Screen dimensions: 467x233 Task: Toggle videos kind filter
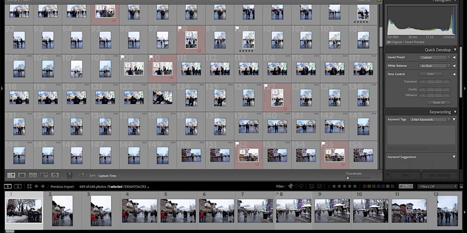[411, 186]
